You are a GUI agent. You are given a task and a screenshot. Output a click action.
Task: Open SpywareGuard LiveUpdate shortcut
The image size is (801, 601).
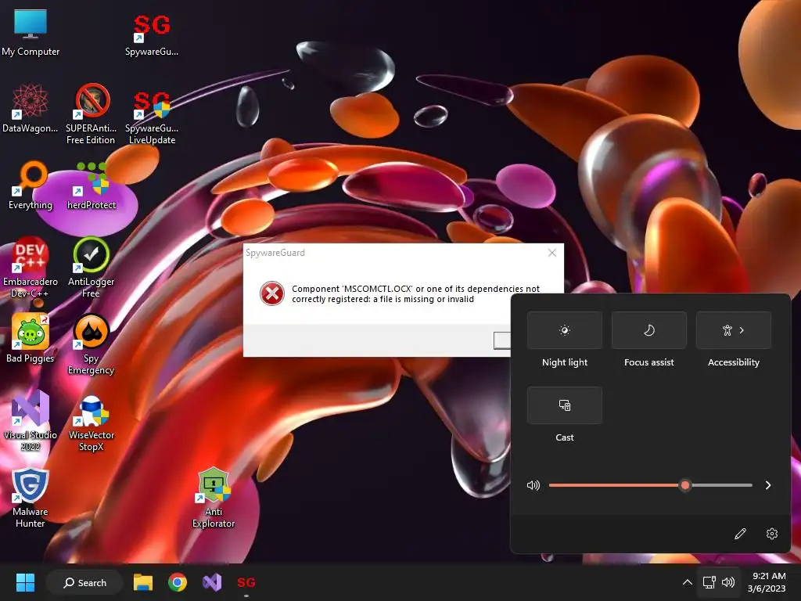(152, 117)
